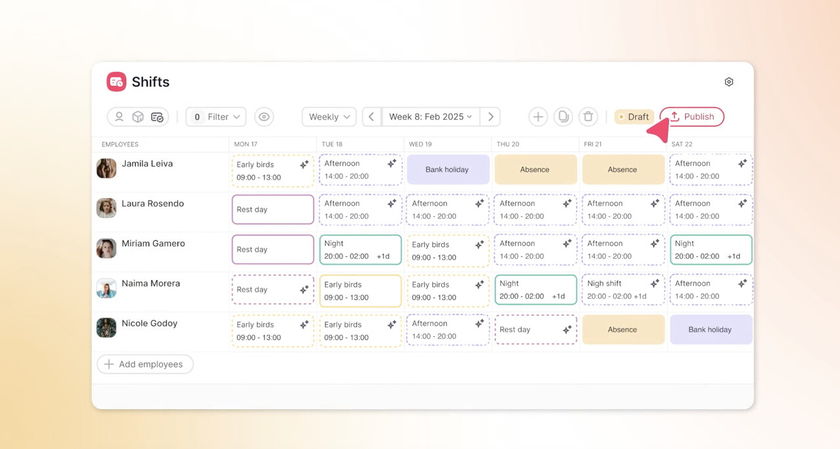Open the Filter dropdown
The height and width of the screenshot is (449, 840).
click(216, 117)
